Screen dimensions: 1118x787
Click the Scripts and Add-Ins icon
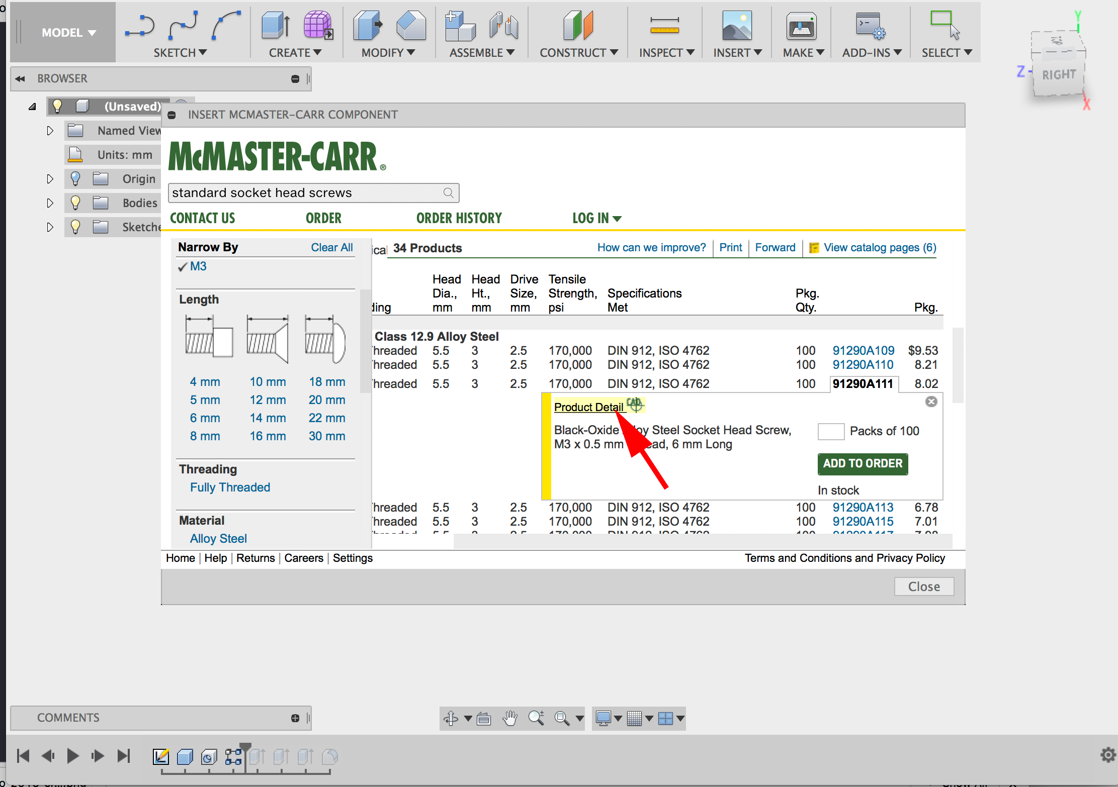click(871, 26)
